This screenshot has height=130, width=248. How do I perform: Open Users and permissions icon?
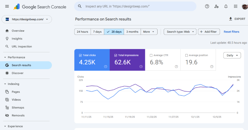pos(216,6)
